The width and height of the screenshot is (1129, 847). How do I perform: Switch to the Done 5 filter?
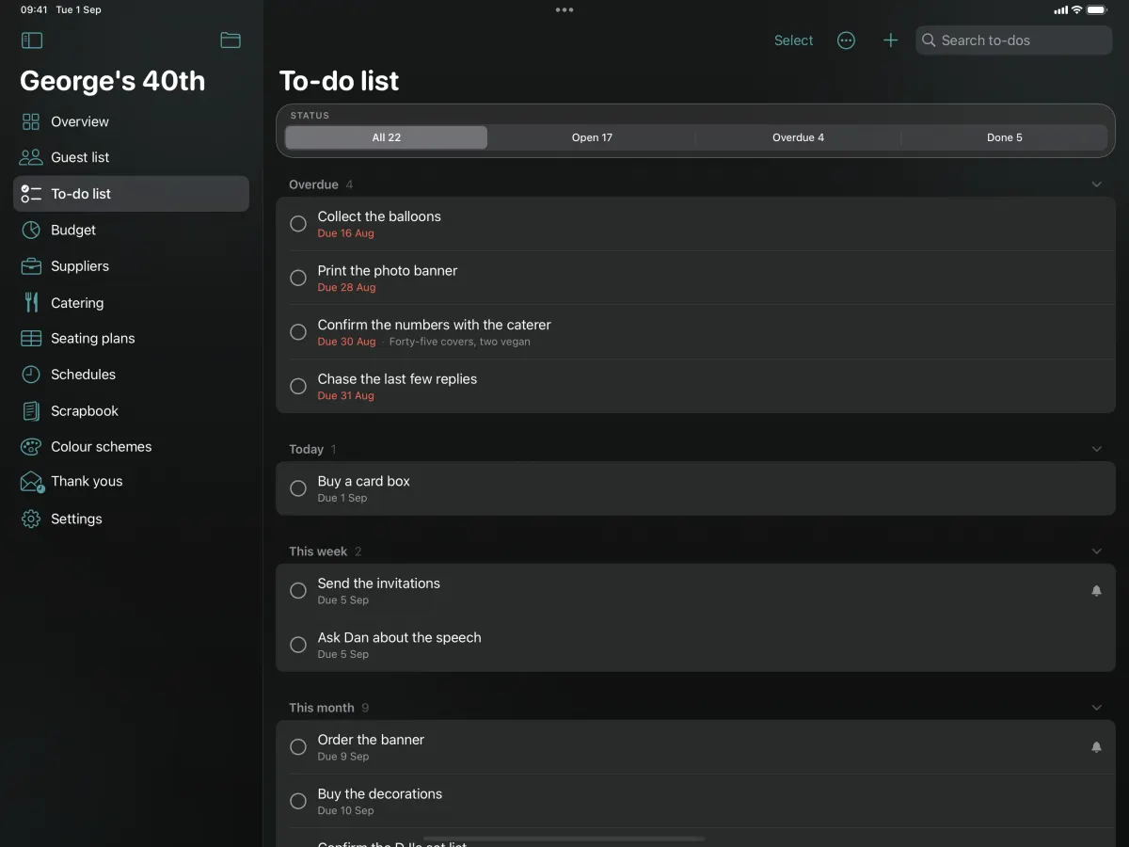[x=1004, y=137]
